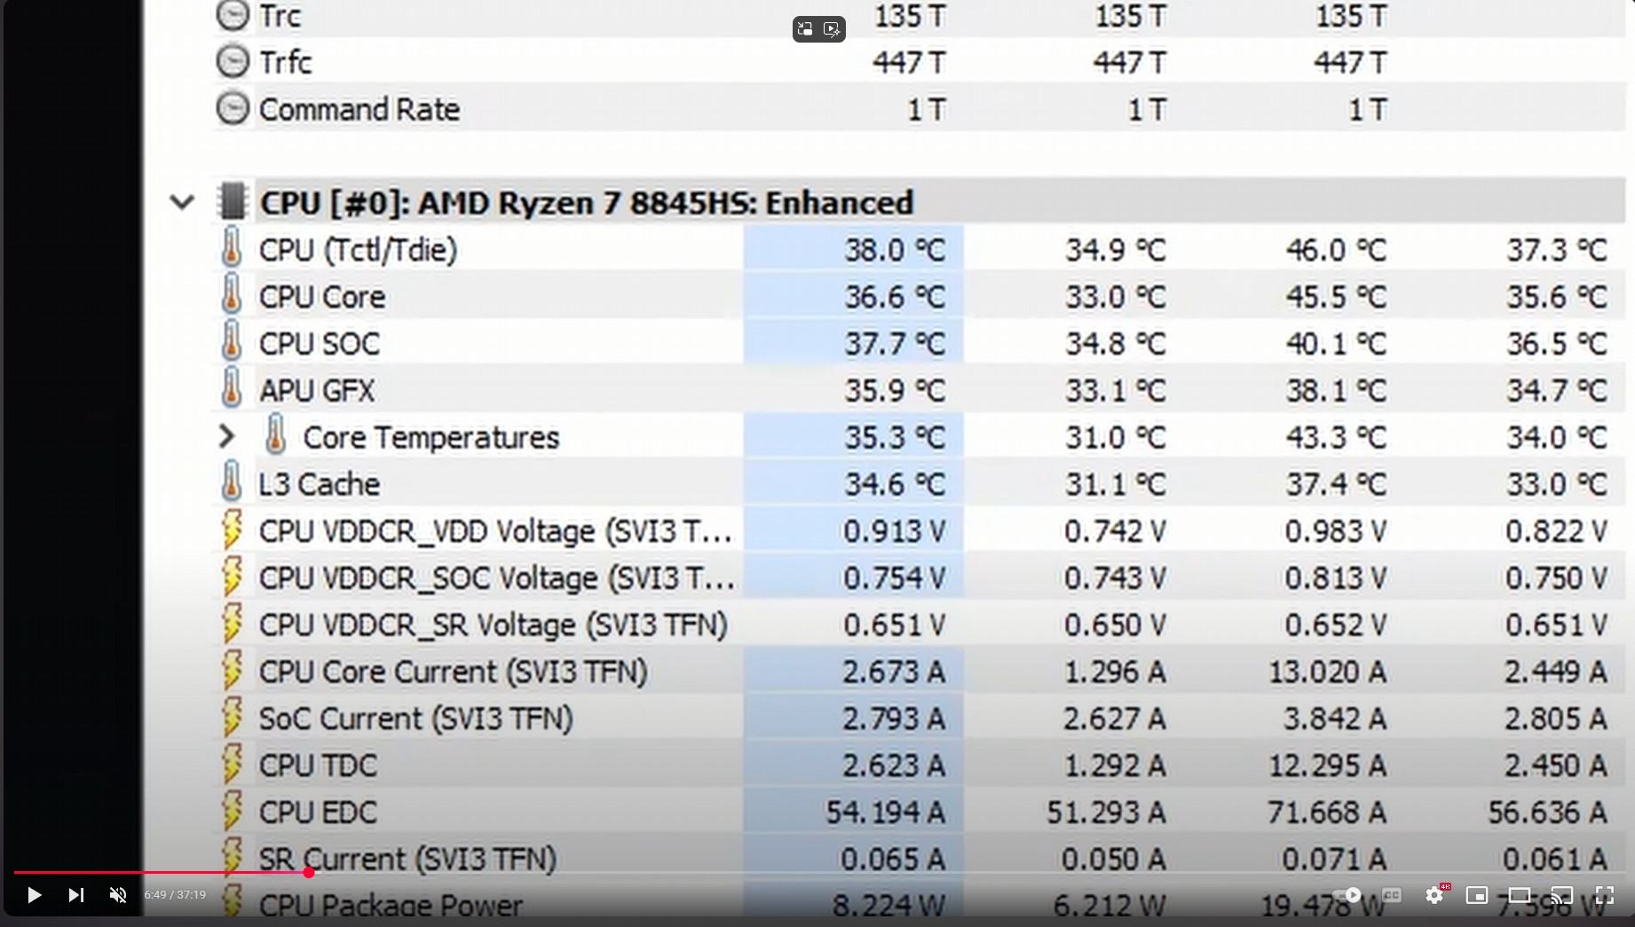Click the L3 Cache thermometer icon
This screenshot has height=927, width=1635.
[231, 483]
